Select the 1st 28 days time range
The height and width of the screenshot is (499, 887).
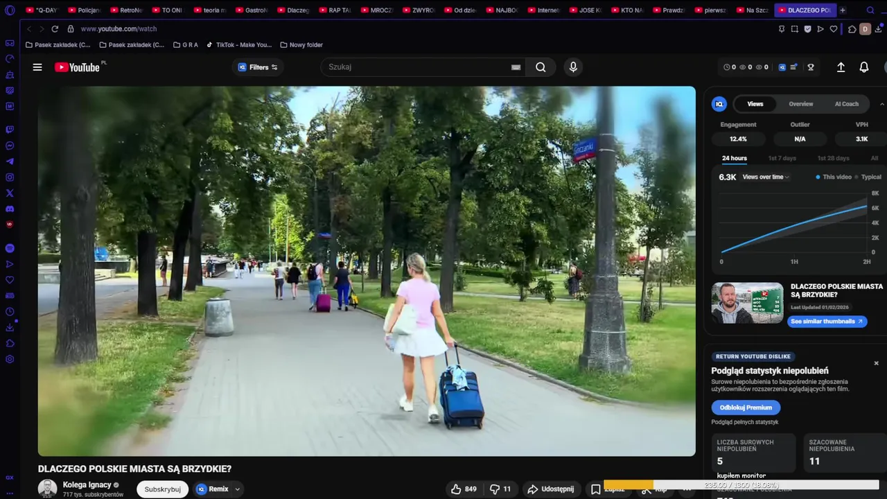pyautogui.click(x=833, y=158)
